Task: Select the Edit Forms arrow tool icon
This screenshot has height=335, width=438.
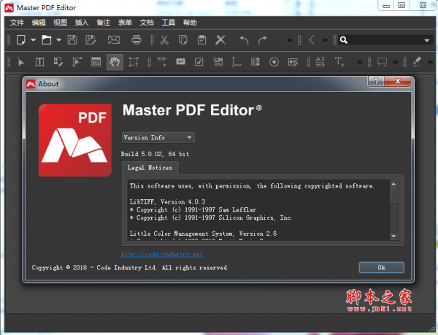Action: [77, 62]
